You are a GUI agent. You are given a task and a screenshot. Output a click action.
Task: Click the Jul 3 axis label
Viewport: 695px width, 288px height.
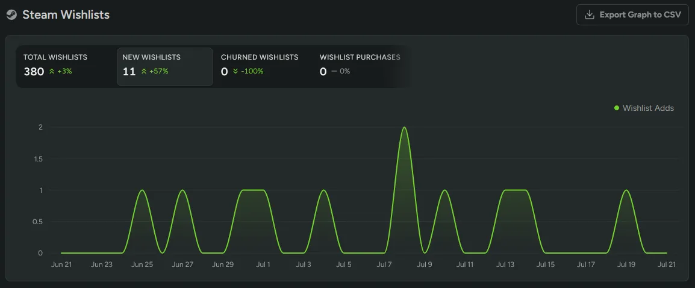(x=303, y=265)
